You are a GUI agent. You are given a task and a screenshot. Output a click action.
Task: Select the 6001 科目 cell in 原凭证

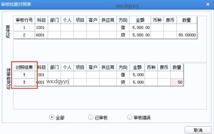(41, 35)
